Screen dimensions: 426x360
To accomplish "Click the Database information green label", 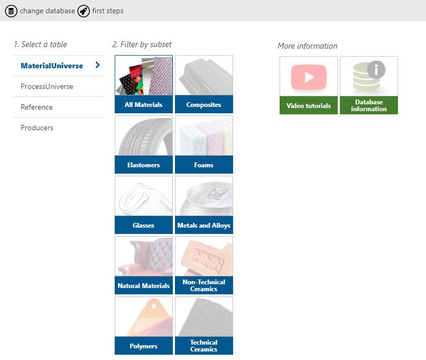I will coord(369,105).
